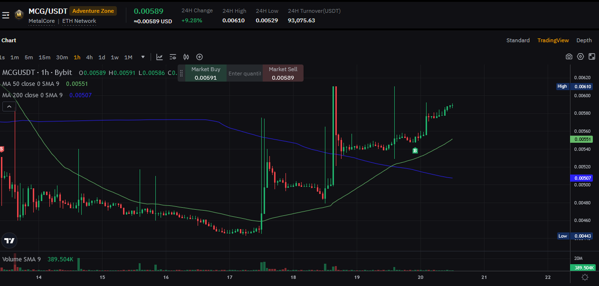Click the Low 0.00443 axis label
Viewport: 599px width, 286px height.
[x=575, y=236]
